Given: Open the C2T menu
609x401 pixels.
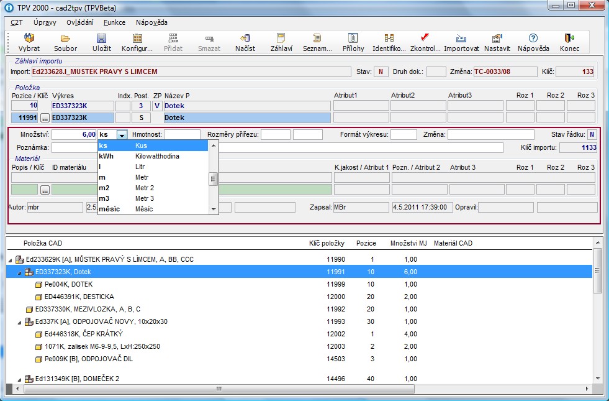Looking at the screenshot, I should pos(16,22).
